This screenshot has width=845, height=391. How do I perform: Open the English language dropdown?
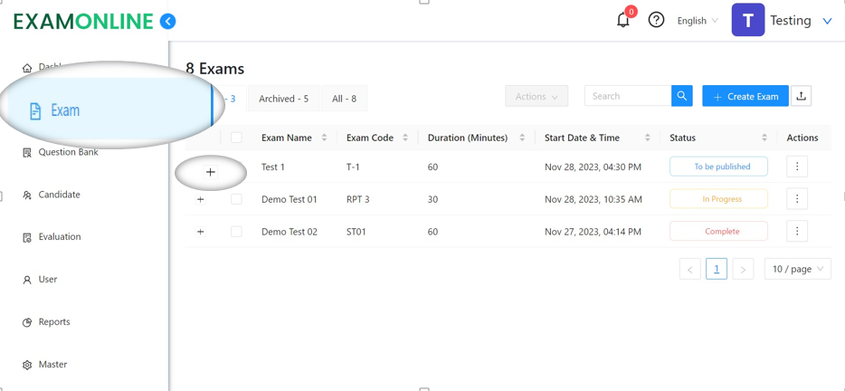point(698,21)
